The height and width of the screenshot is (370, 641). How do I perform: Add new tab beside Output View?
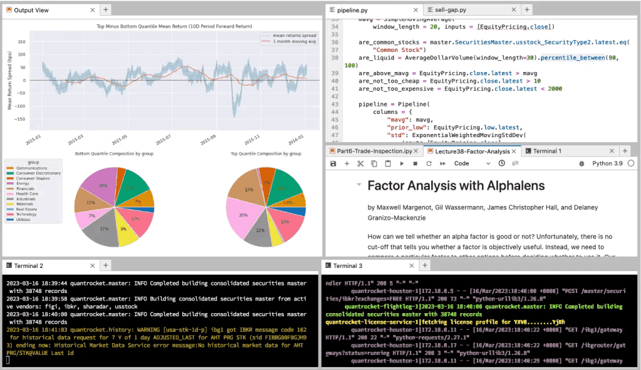105,10
